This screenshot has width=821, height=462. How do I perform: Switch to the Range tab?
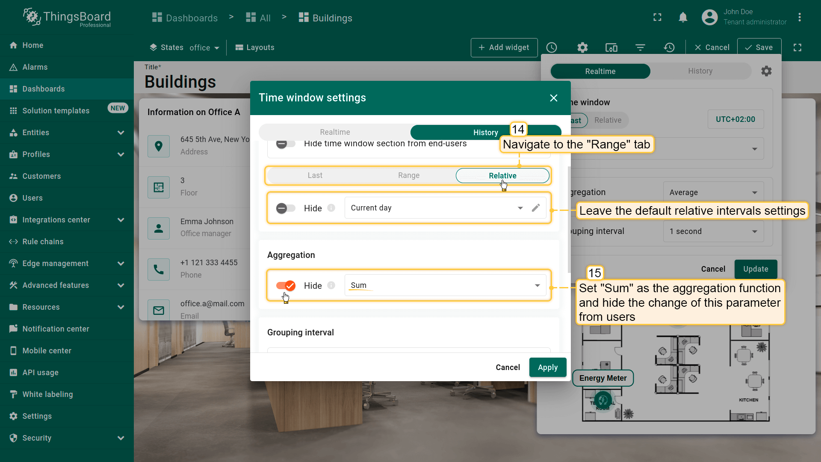(408, 175)
